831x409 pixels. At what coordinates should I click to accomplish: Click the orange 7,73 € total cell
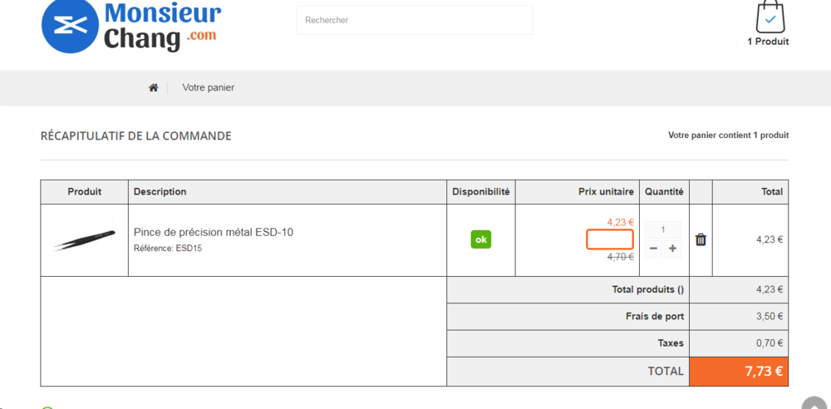739,372
